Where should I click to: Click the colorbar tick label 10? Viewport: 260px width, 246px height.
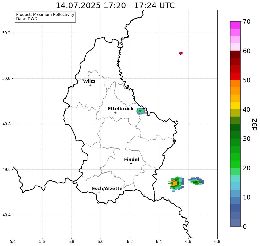[x=247, y=197]
